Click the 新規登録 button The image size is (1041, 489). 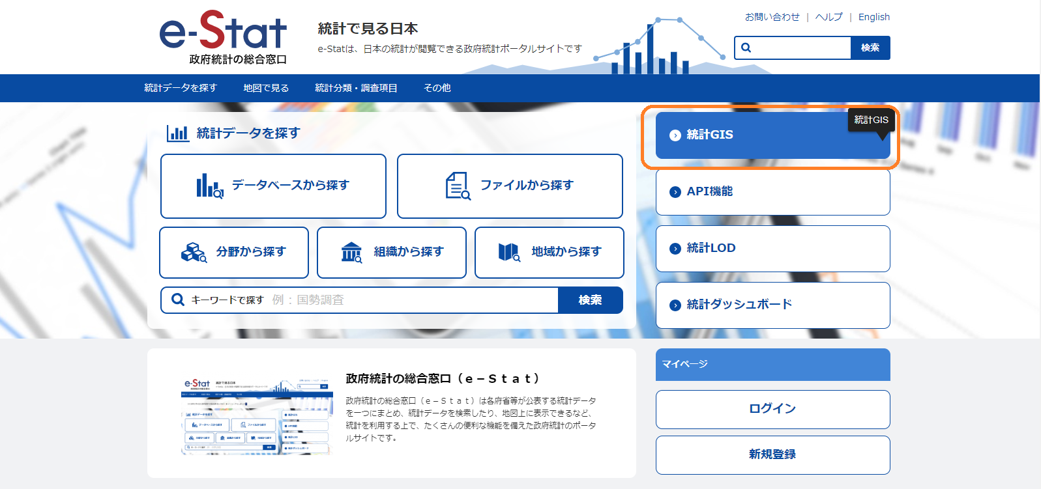click(x=772, y=455)
